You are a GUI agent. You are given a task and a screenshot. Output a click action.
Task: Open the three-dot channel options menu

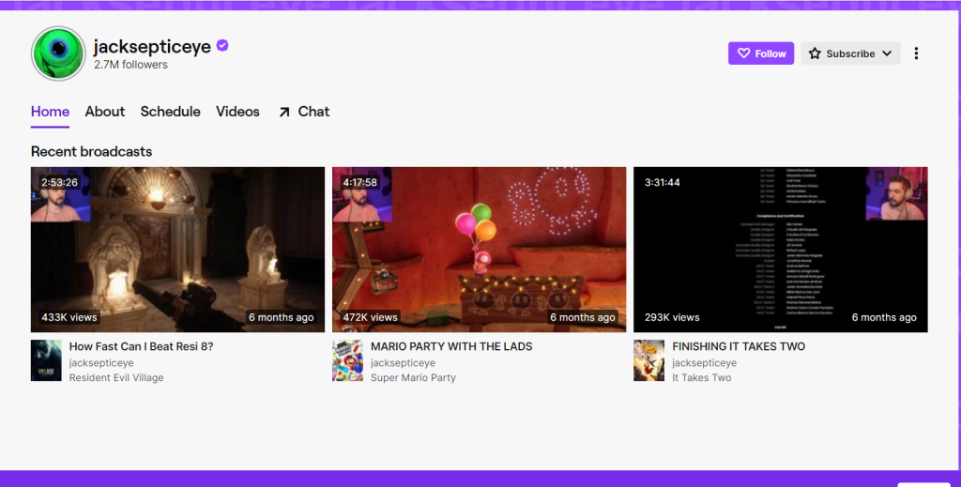(916, 53)
